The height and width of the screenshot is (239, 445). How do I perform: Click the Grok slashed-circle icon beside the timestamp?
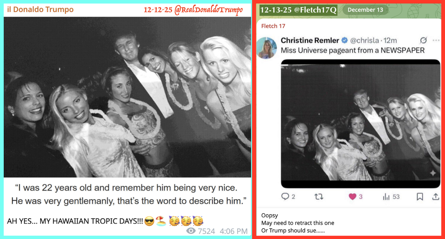coord(423,41)
